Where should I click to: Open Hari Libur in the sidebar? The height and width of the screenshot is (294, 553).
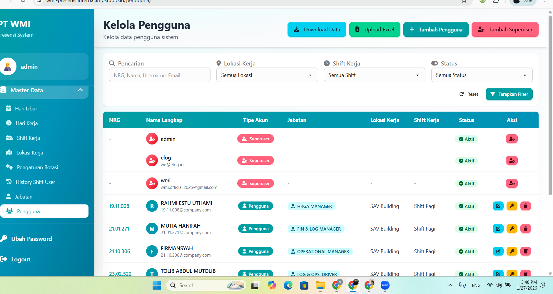coord(26,109)
